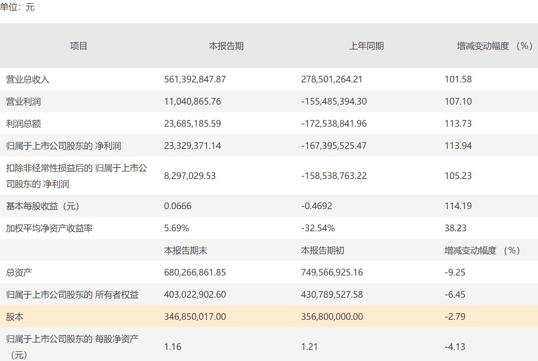Click the 本报告期初 sub-header
538x361 pixels.
(x=323, y=250)
